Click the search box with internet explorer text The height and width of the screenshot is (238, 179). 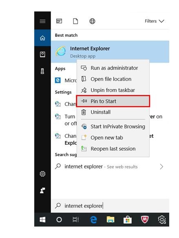110,206
